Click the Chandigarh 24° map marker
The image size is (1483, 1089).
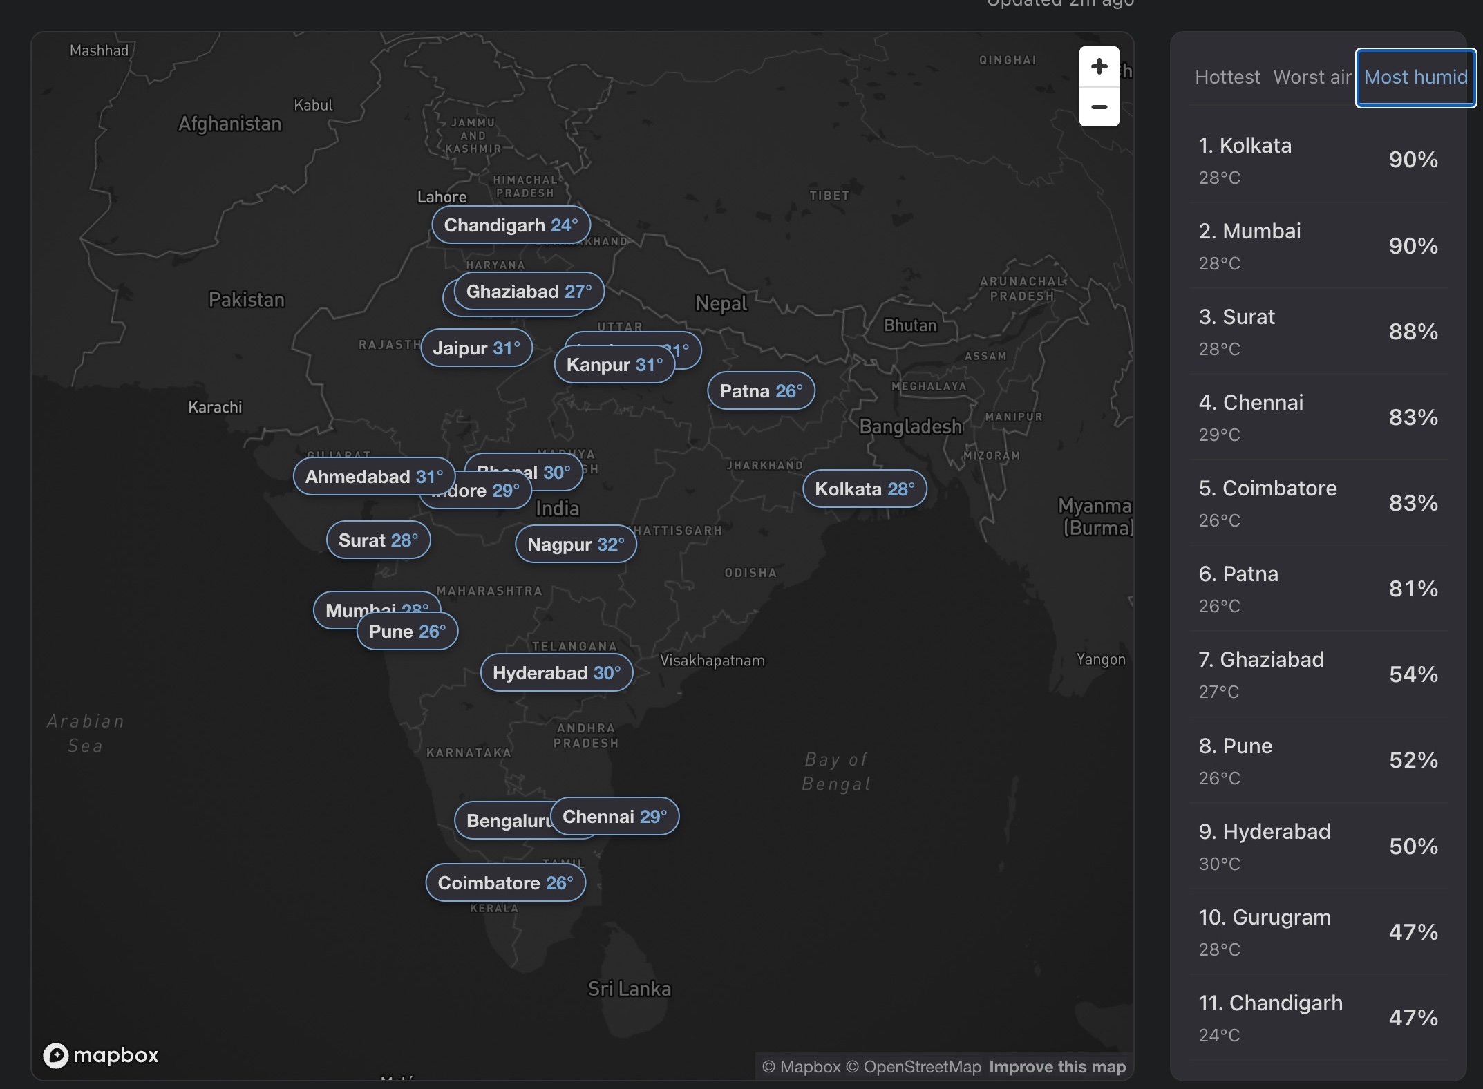511,225
